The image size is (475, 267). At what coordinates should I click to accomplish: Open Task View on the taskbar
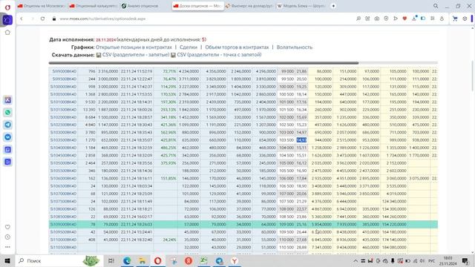(111, 260)
